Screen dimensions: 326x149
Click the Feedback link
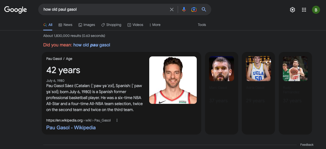click(x=307, y=145)
